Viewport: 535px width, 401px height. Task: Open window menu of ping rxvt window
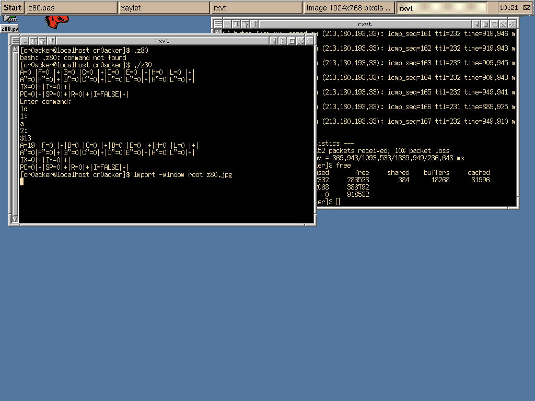point(218,24)
